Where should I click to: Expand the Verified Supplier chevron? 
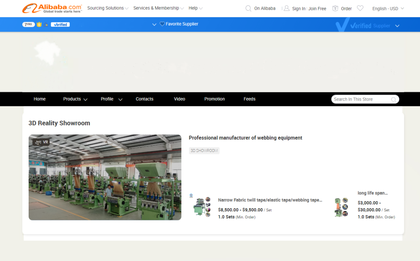click(397, 26)
